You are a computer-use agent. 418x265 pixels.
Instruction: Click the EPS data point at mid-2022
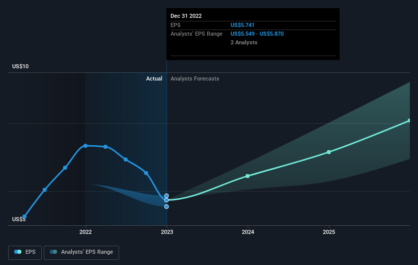(x=126, y=160)
